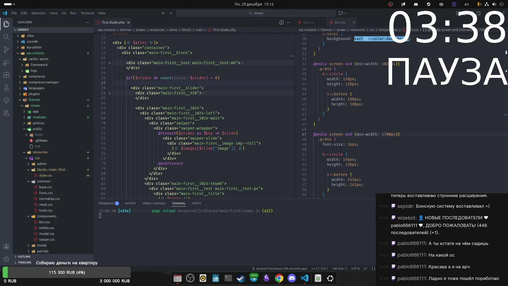Image resolution: width=508 pixels, height=286 pixels.
Task: Open the Testing flask view
Action: [6, 88]
